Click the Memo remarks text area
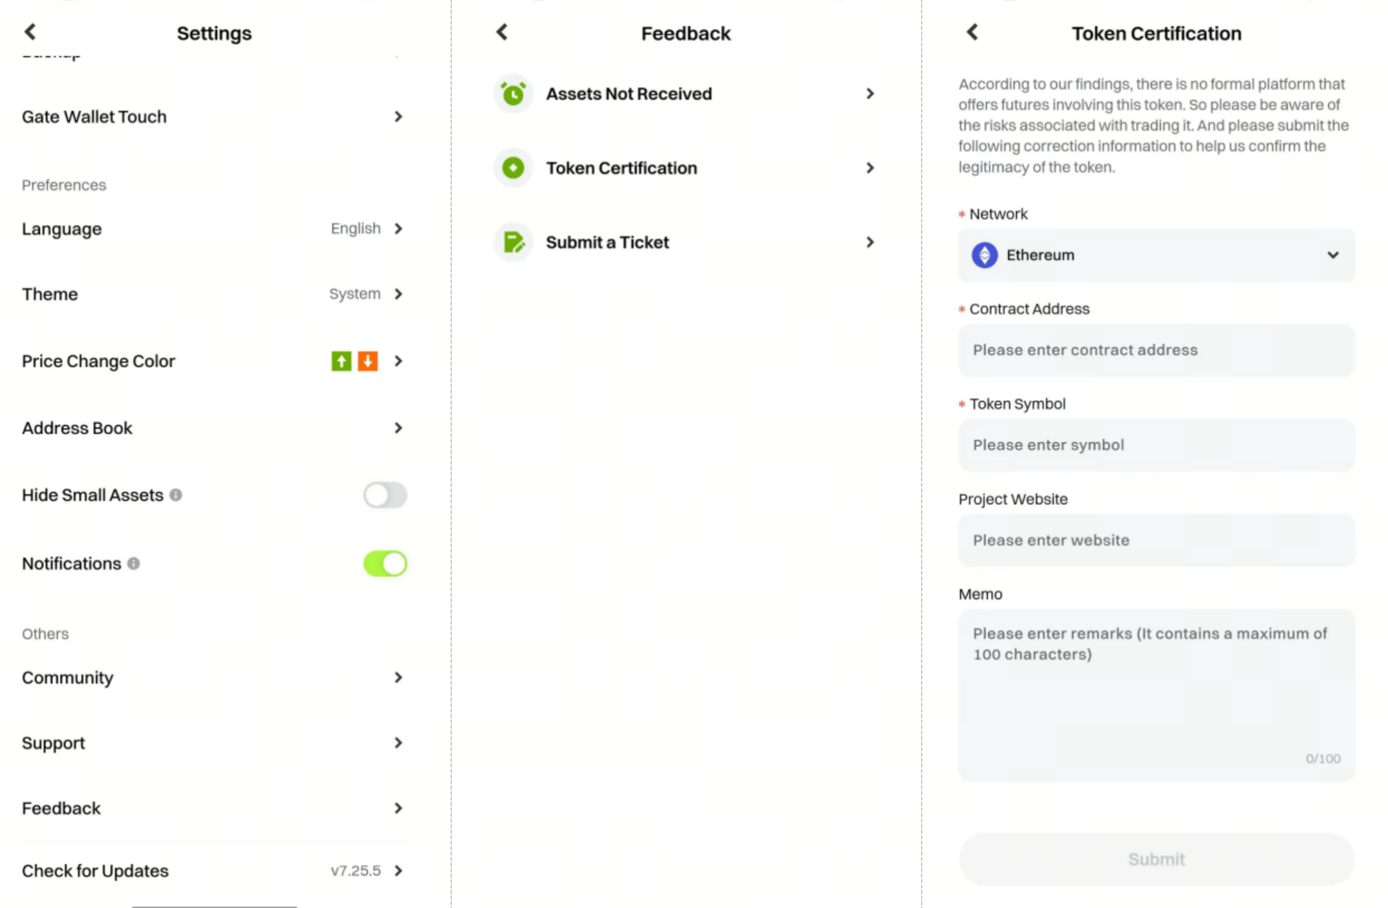 (1156, 695)
